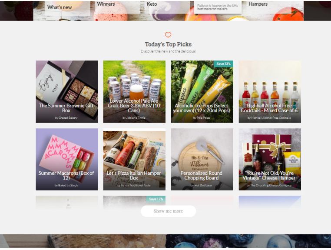Click the 'by Baked by Steph' seller link
331x250 pixels.
click(x=66, y=185)
